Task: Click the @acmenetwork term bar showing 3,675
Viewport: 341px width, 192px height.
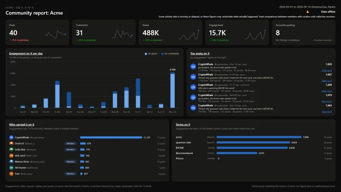Action: (x=237, y=153)
